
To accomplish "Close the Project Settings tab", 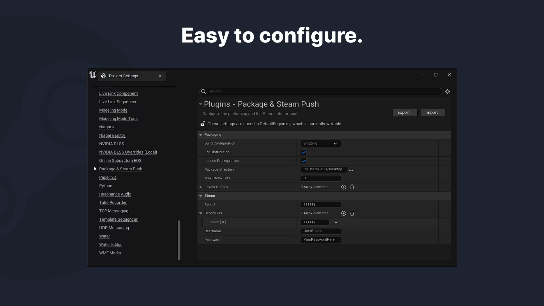I will point(160,76).
